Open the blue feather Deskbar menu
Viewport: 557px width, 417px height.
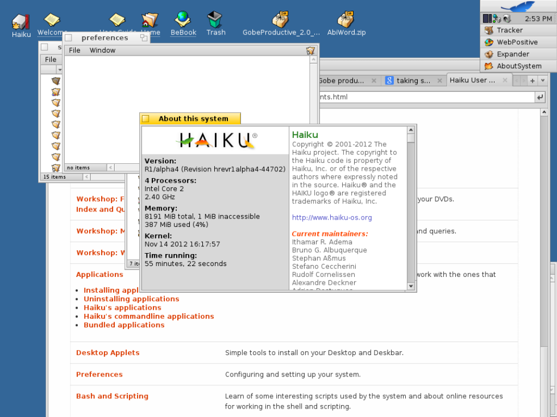coord(519,6)
